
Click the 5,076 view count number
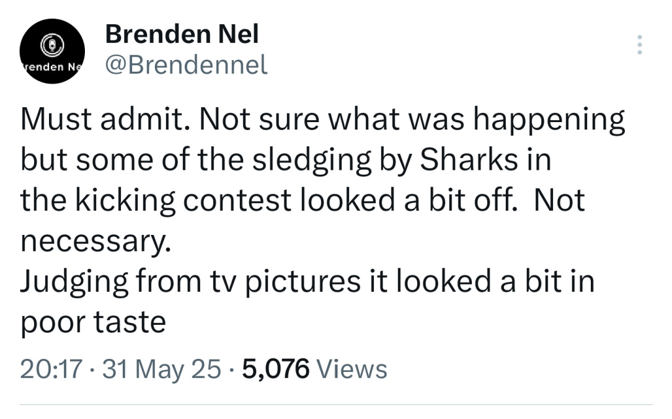(275, 369)
